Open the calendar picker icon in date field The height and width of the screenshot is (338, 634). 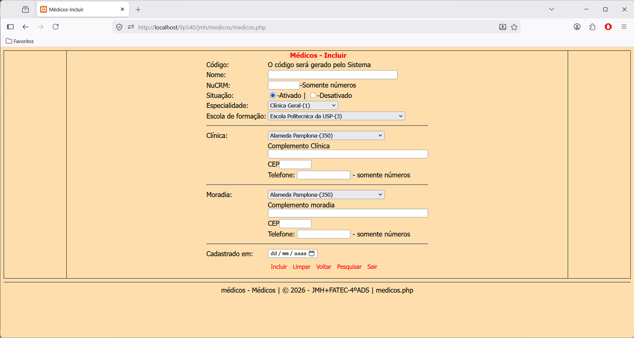(x=312, y=253)
